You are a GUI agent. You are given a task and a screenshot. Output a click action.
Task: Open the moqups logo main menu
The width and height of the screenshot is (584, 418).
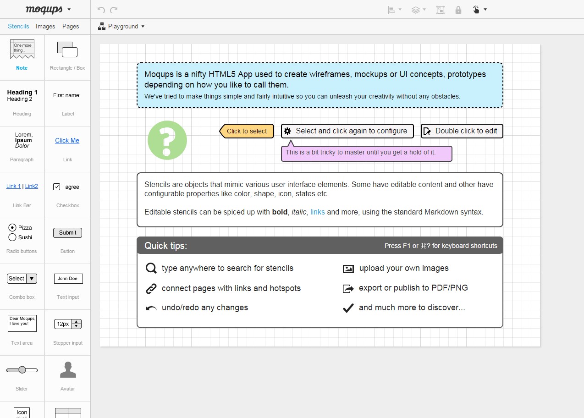tap(48, 9)
